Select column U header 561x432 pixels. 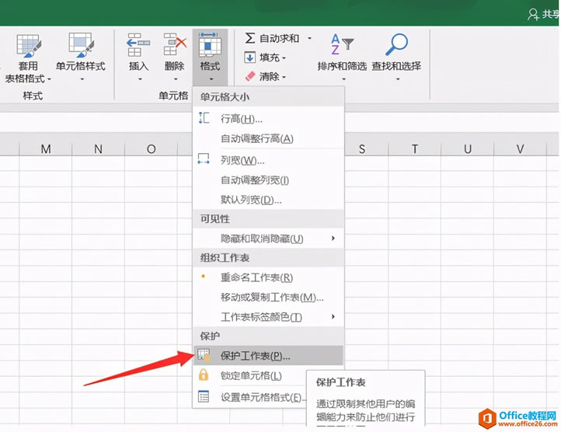pos(467,149)
